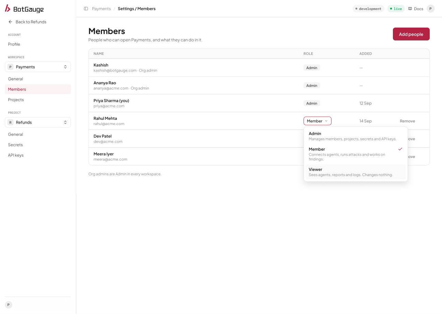Screen dimensions: 442x314
Task: Select the Rahul Mehta member name
Action: point(105,118)
